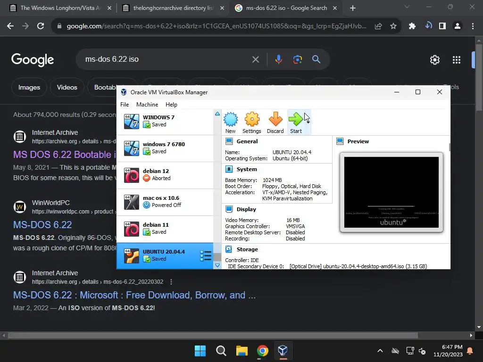Reload the Google search page
The image size is (483, 362).
click(x=41, y=26)
